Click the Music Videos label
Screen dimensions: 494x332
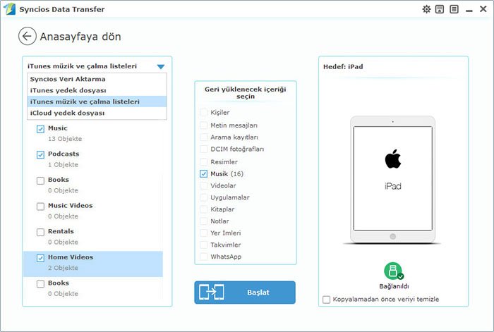point(71,206)
